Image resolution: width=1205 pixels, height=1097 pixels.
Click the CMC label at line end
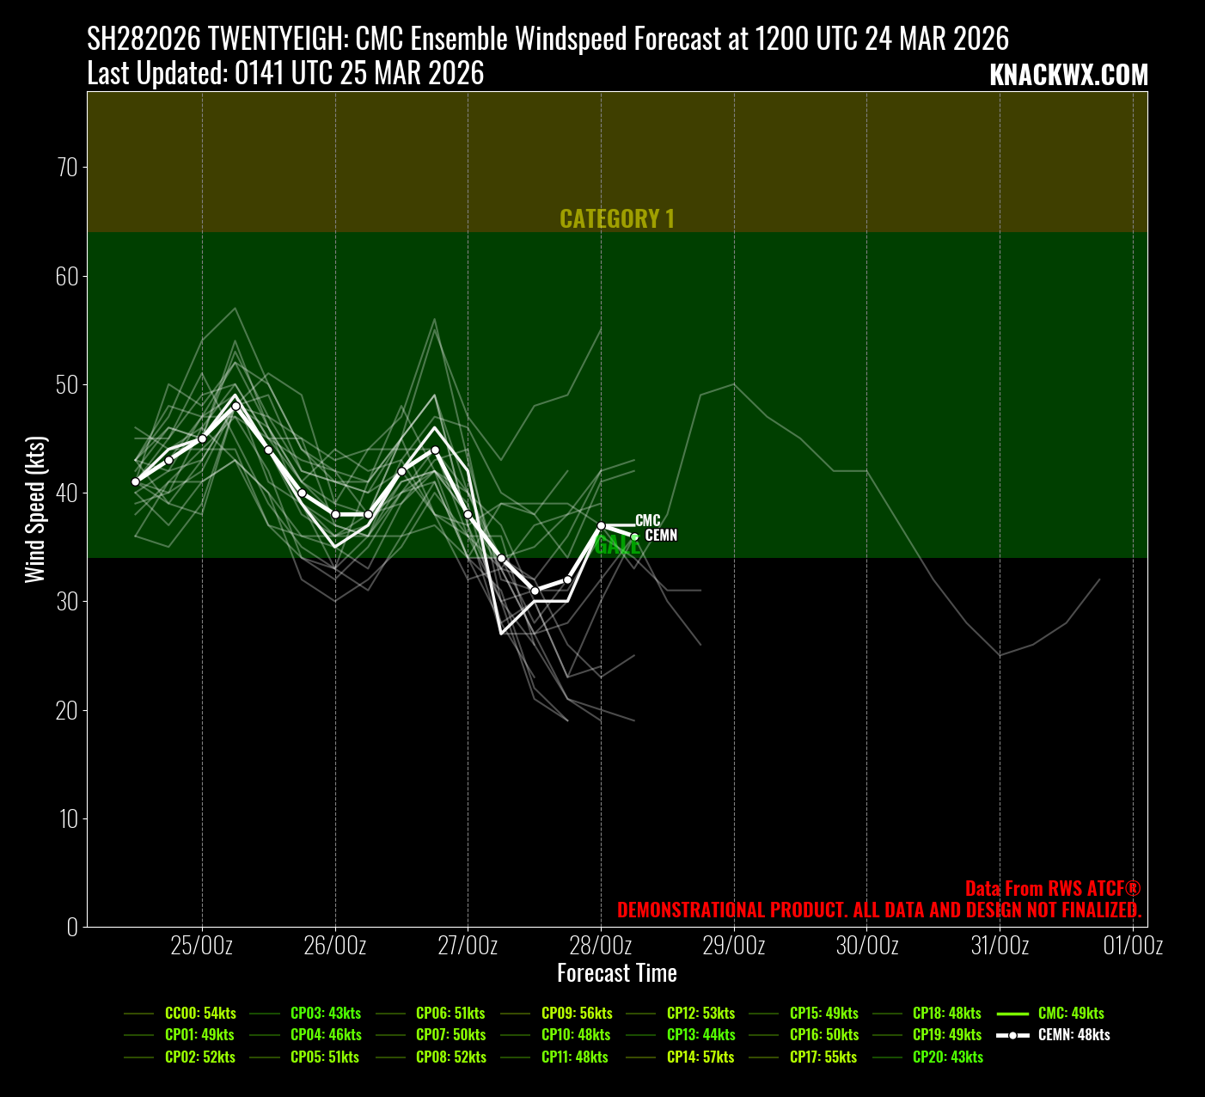648,520
